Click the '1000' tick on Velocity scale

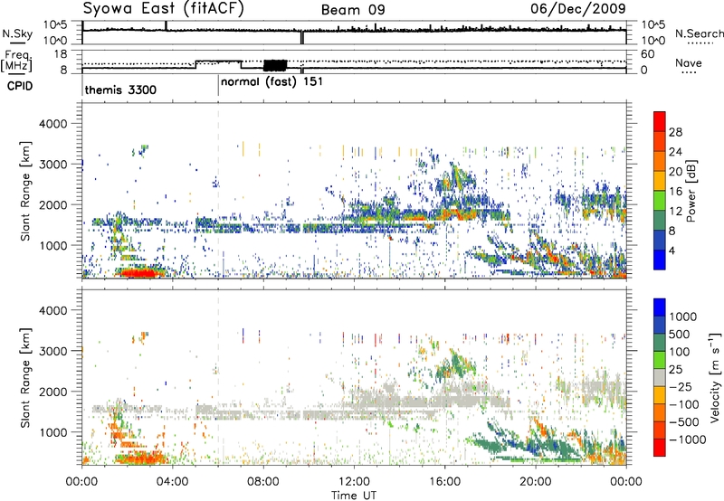click(x=683, y=317)
